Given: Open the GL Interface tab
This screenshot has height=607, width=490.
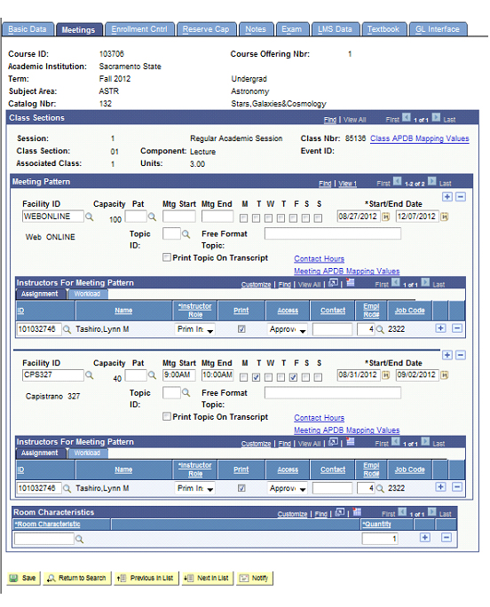Looking at the screenshot, I should 438,29.
